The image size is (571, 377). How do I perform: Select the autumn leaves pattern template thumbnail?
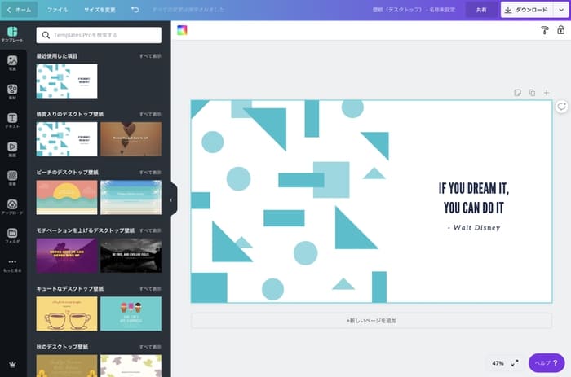coord(131,366)
